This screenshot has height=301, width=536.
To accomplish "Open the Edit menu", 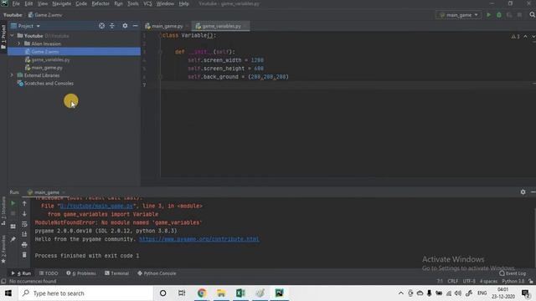I will pyautogui.click(x=28, y=3).
